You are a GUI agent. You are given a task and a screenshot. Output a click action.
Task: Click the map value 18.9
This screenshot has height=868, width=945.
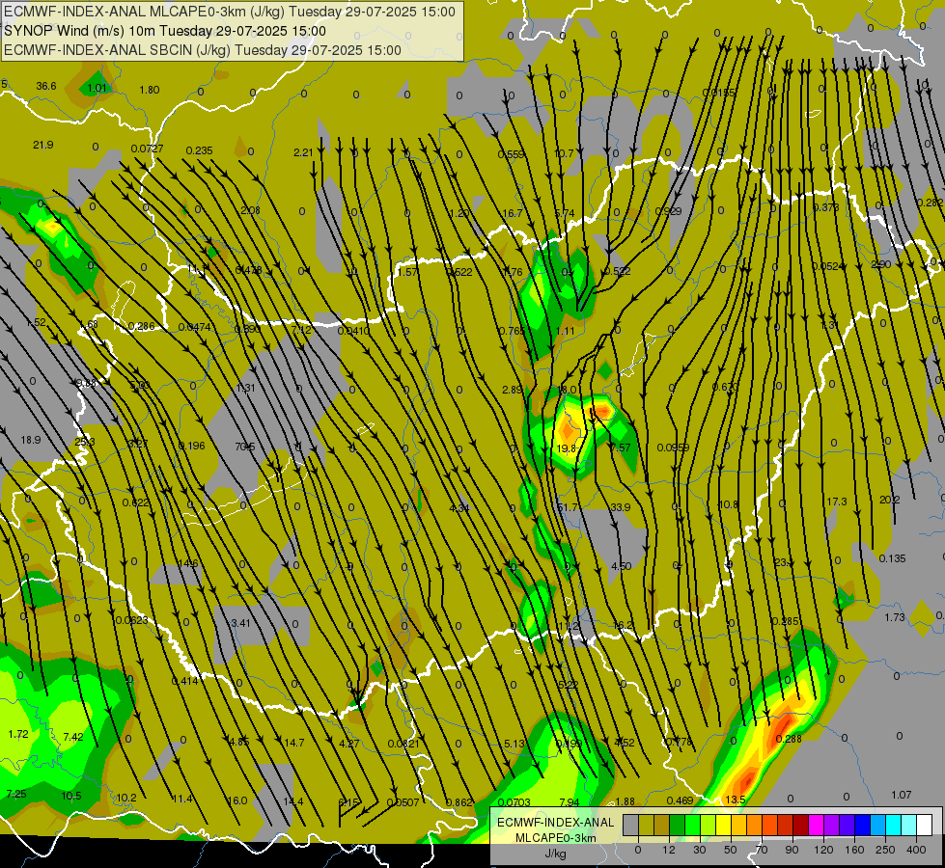[31, 440]
